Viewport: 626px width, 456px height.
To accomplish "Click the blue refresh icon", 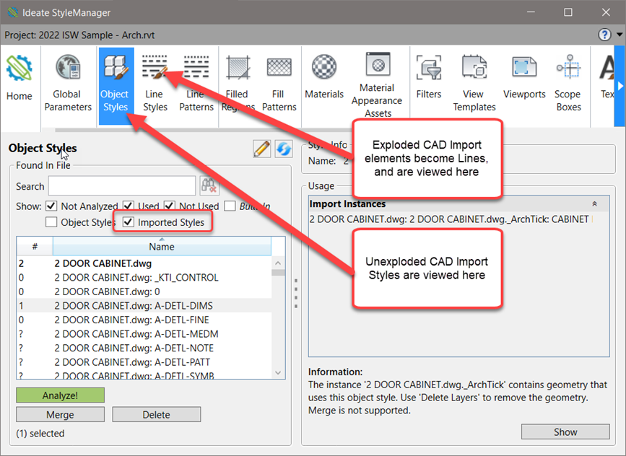I will point(284,149).
